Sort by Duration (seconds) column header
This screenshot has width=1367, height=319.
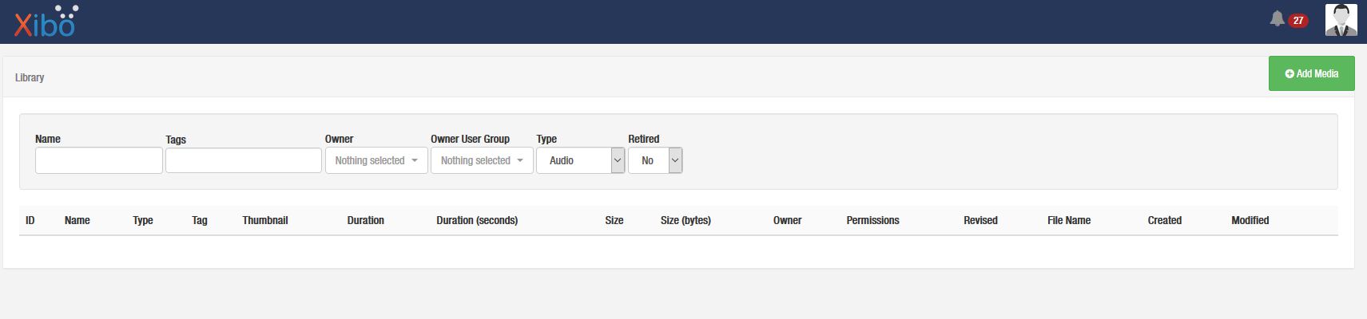click(x=477, y=220)
